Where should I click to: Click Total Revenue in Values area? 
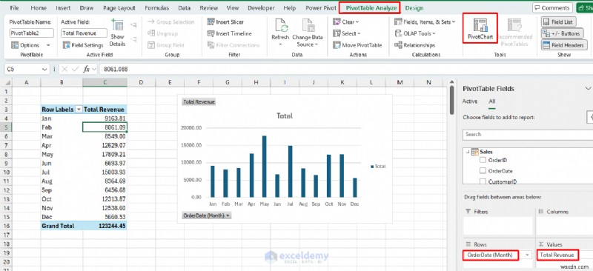[558, 255]
